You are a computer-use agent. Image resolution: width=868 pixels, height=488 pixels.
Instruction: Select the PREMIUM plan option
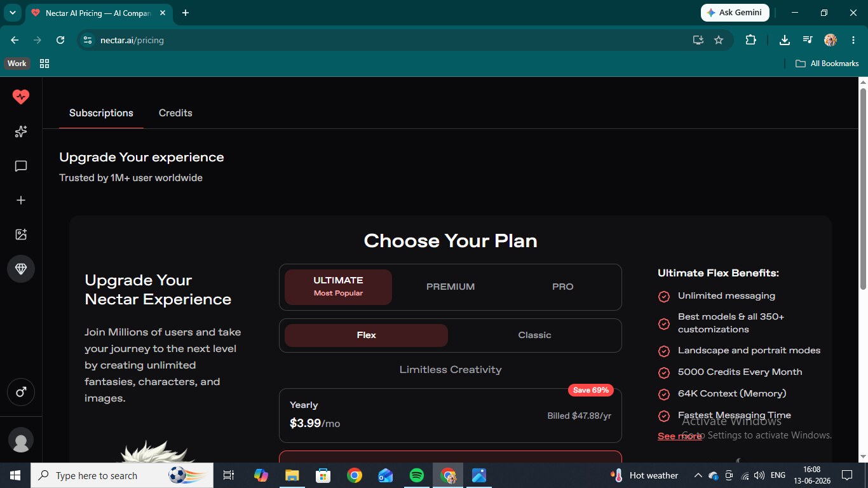[451, 287]
